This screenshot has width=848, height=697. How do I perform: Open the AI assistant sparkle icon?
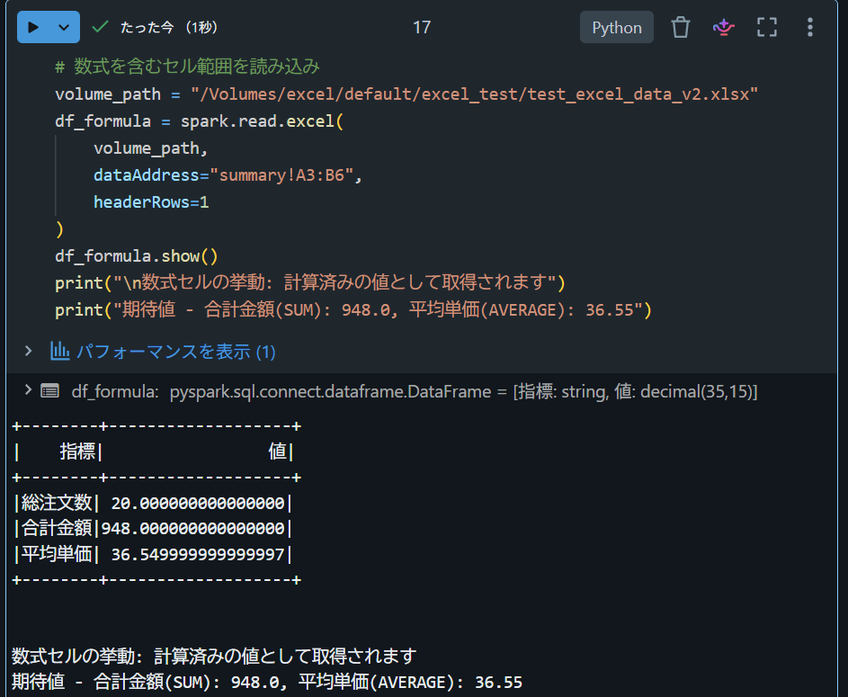[724, 27]
